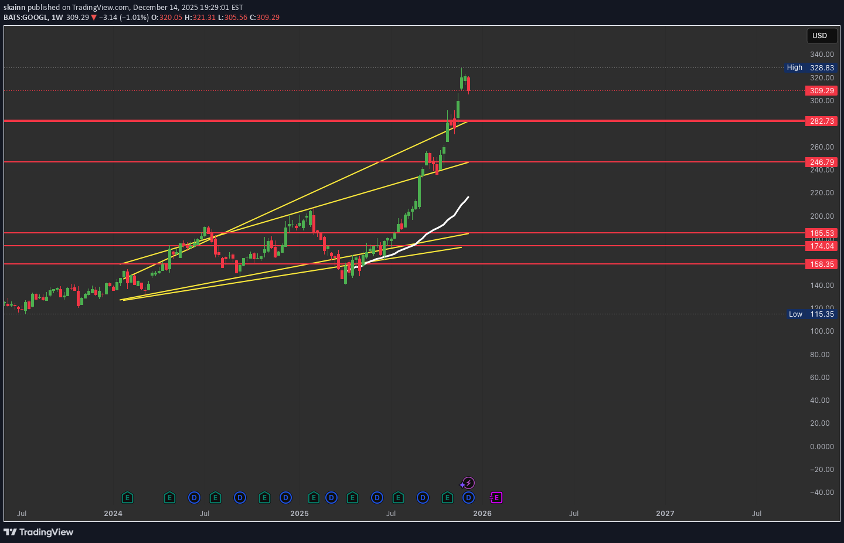
Task: Select the 246.79 horizontal line price label
Action: click(x=822, y=162)
